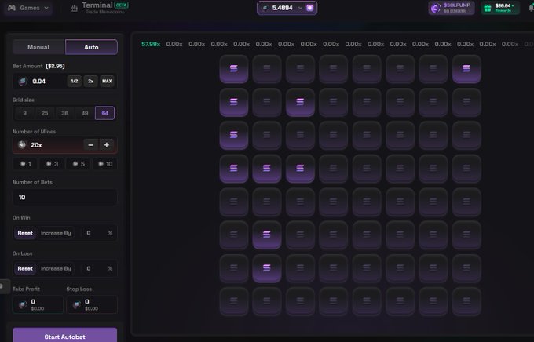Toggle the selected tile in row four, column one
This screenshot has width=534, height=342.
[x=234, y=169]
